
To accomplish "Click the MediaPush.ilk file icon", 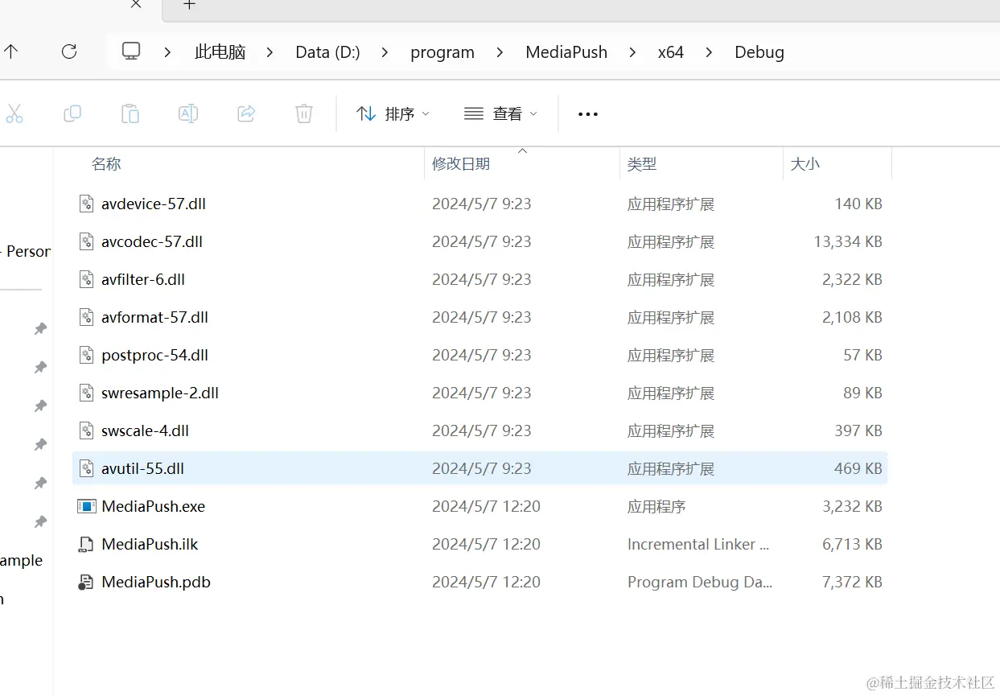I will pyautogui.click(x=86, y=545).
